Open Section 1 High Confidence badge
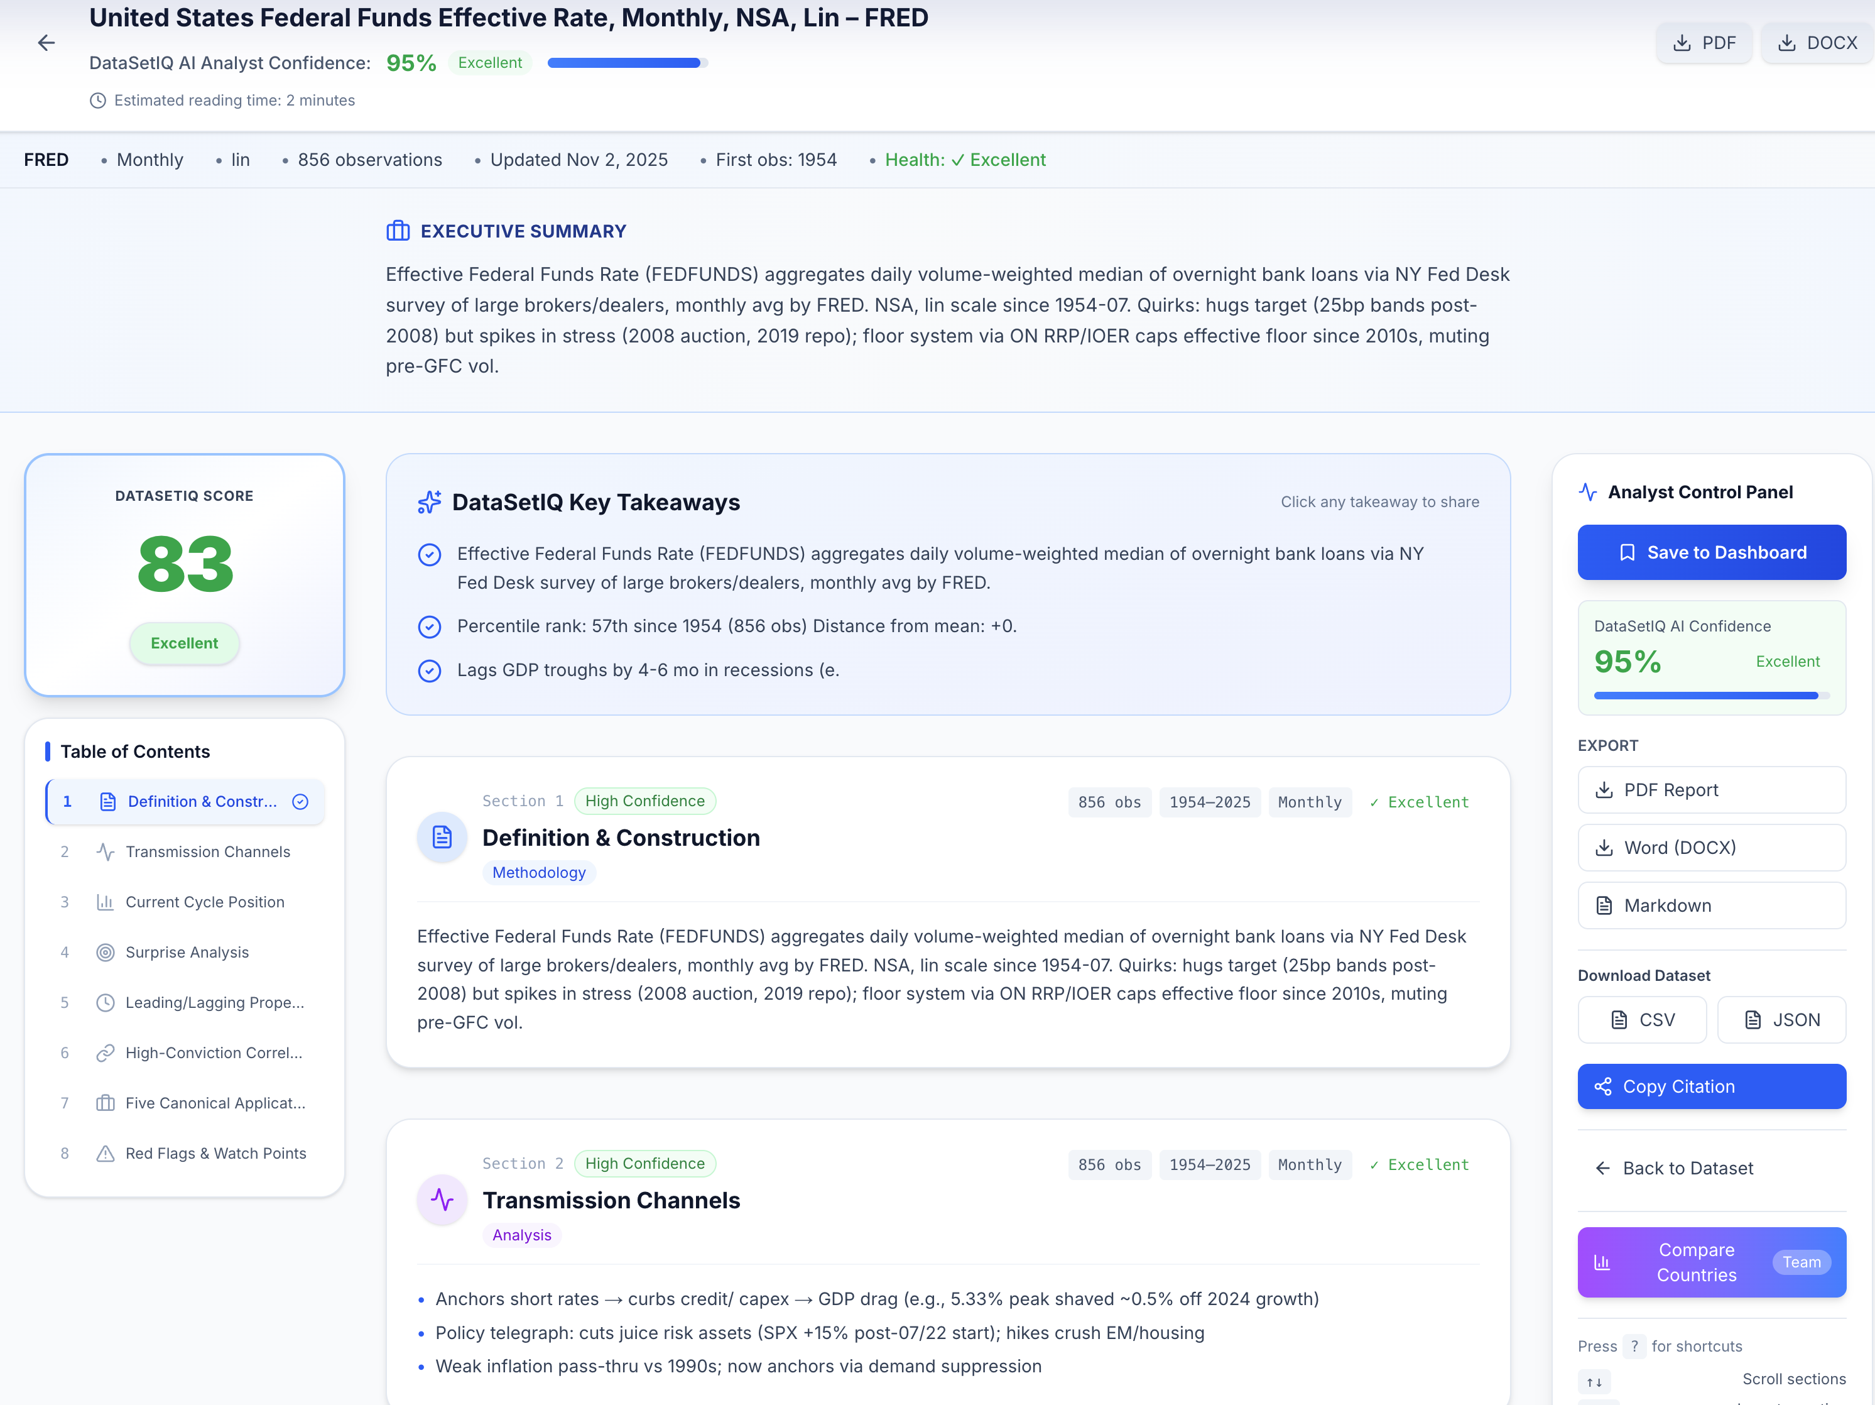 (645, 801)
